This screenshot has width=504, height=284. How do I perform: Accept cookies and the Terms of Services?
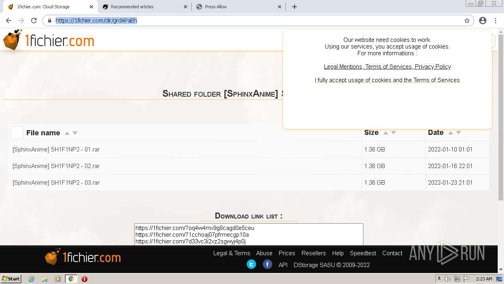387,80
